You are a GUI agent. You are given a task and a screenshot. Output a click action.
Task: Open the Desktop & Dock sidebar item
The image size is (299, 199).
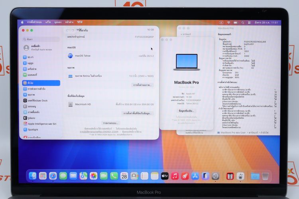click(x=35, y=100)
